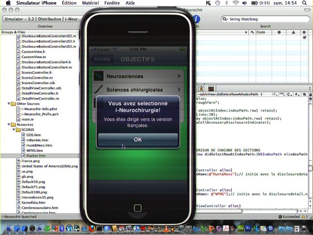Image resolution: width=313 pixels, height=235 pixels.
Task: Click the editor vertical scrollbar thumb
Action: pos(310,168)
